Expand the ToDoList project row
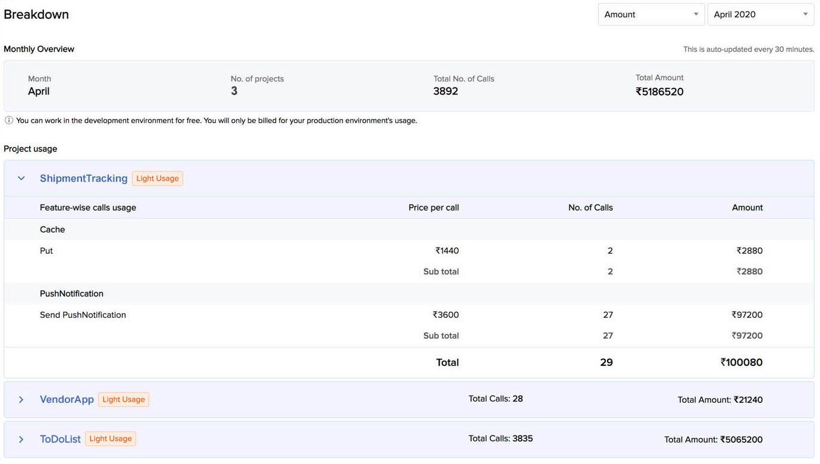Screen dimensions: 820x464 coord(21,439)
